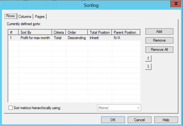This screenshot has height=126, width=183.
Task: Confirm sorting with the OK button
Action: 113,120
